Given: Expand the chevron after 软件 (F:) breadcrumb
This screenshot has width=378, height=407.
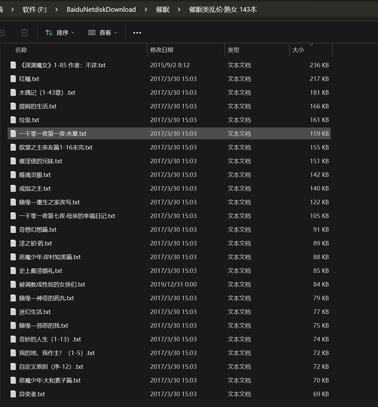Looking at the screenshot, I should click(56, 10).
